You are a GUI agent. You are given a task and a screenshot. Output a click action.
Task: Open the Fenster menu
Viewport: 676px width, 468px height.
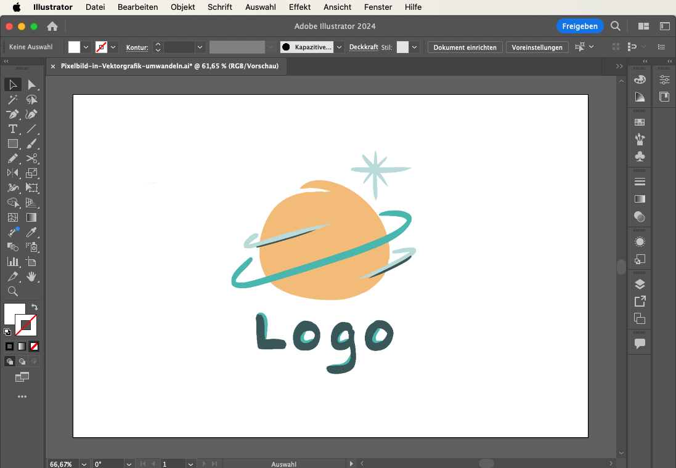coord(378,7)
